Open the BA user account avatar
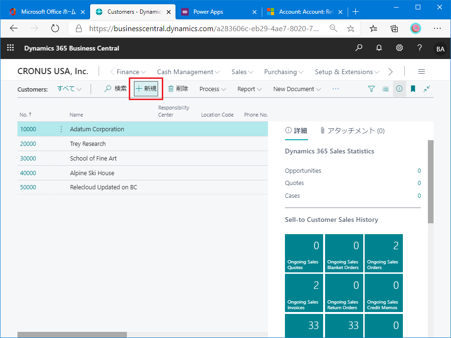451x338 pixels. pos(440,49)
